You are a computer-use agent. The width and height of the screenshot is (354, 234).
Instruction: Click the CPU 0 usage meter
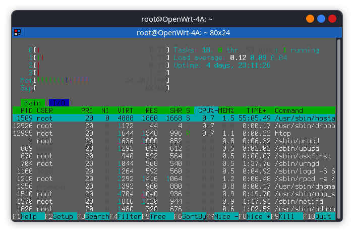coord(99,50)
